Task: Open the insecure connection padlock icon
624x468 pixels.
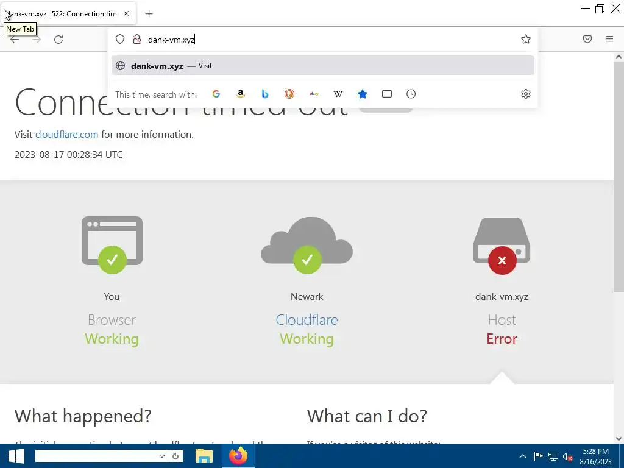Action: pyautogui.click(x=137, y=39)
